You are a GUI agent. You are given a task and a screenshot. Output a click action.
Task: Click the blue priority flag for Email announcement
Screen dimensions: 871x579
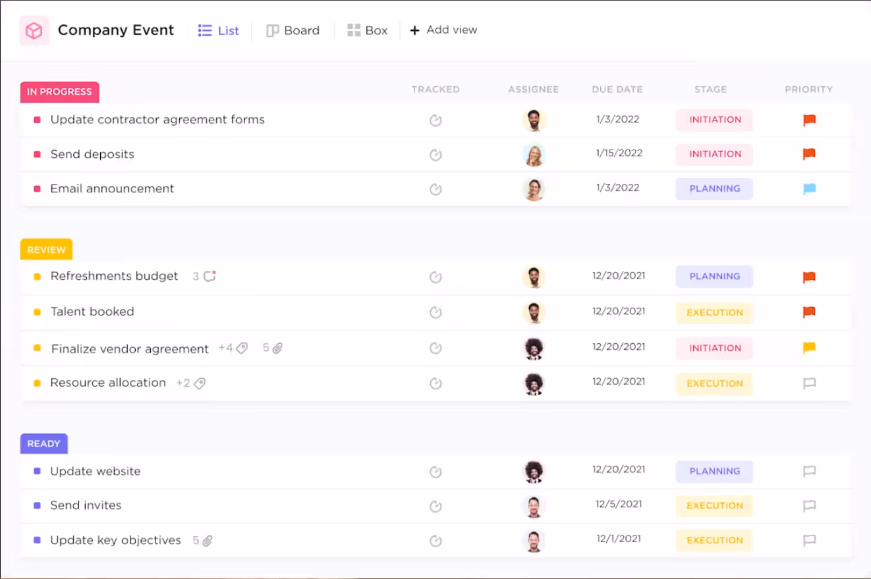[809, 189]
